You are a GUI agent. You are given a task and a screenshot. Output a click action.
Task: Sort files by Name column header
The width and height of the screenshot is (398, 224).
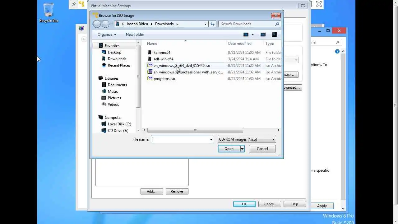(x=186, y=44)
